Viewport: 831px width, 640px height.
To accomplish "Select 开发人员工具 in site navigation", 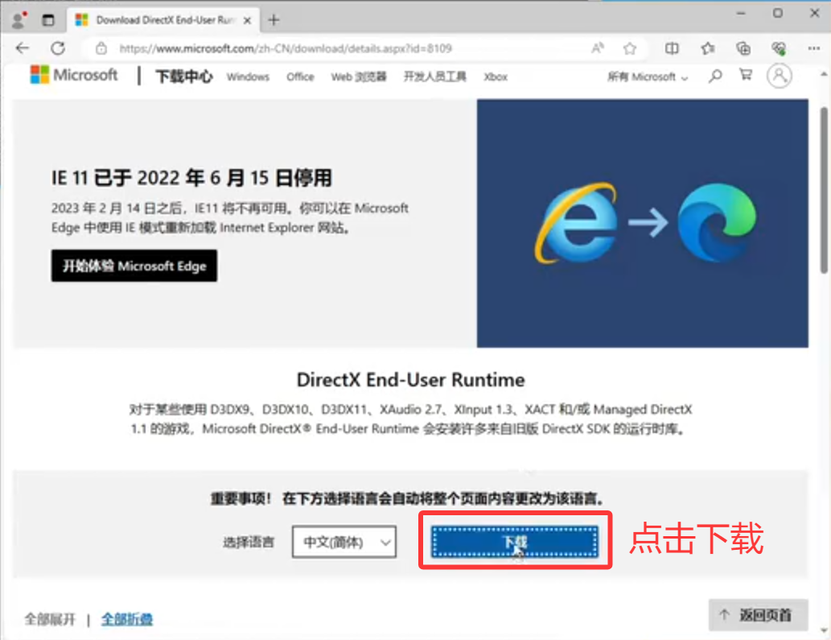I will pyautogui.click(x=437, y=76).
